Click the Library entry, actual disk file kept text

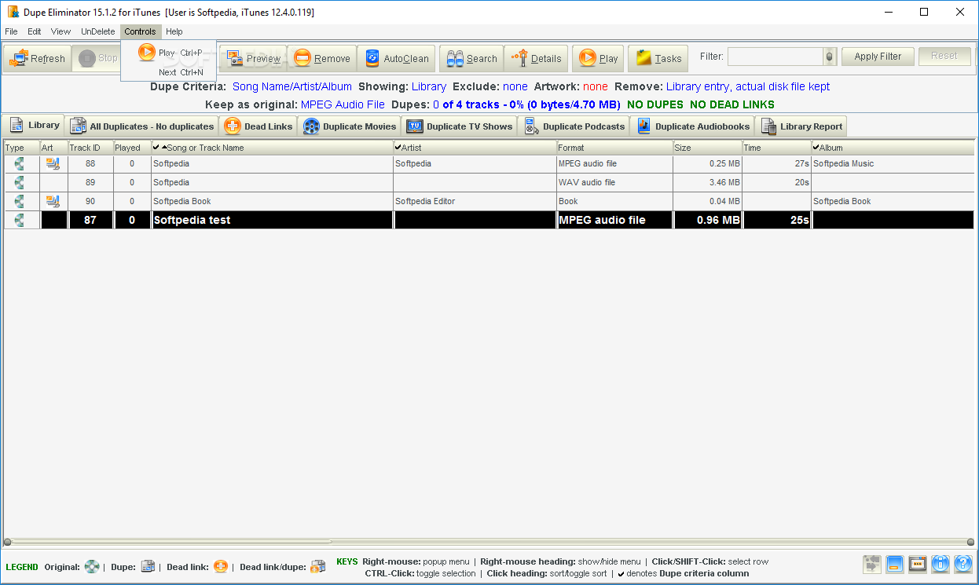747,86
